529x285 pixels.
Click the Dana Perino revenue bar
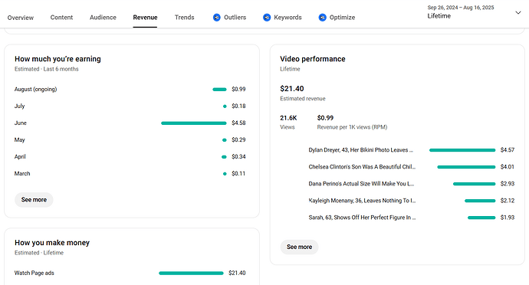point(475,184)
